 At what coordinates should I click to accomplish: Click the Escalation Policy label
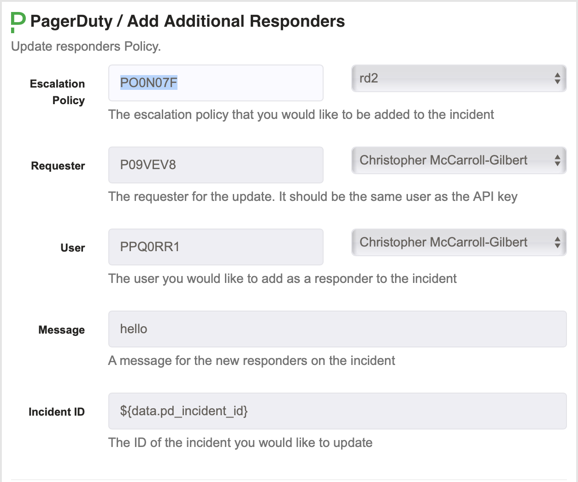58,92
